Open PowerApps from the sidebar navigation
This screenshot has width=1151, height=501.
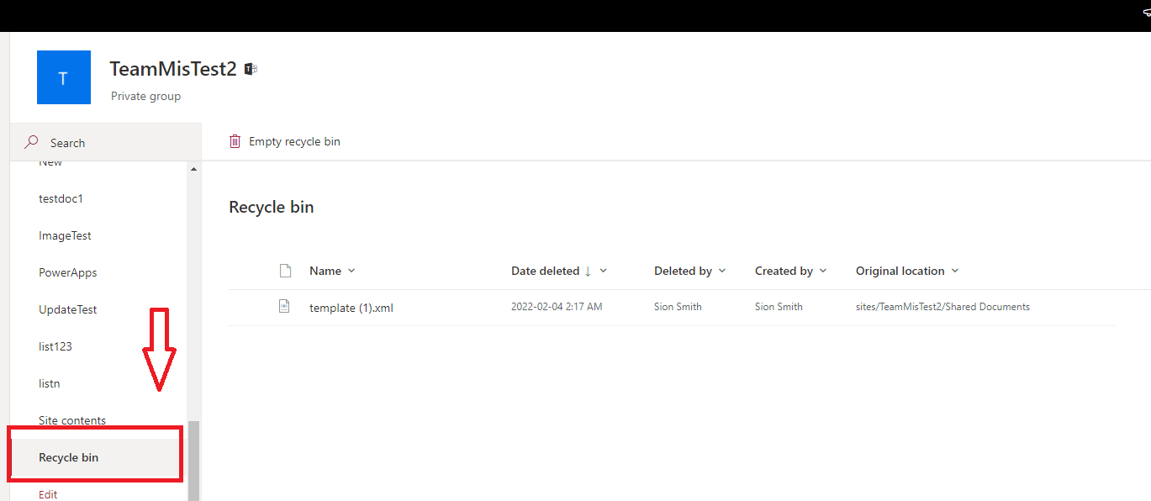(x=68, y=272)
